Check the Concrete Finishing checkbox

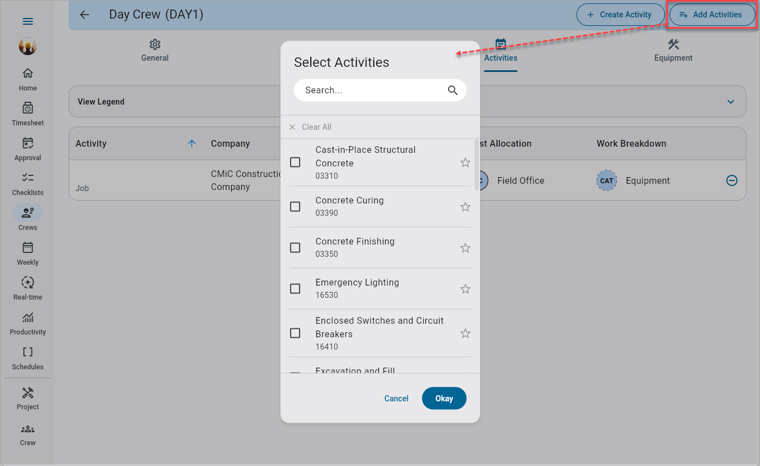coord(295,247)
